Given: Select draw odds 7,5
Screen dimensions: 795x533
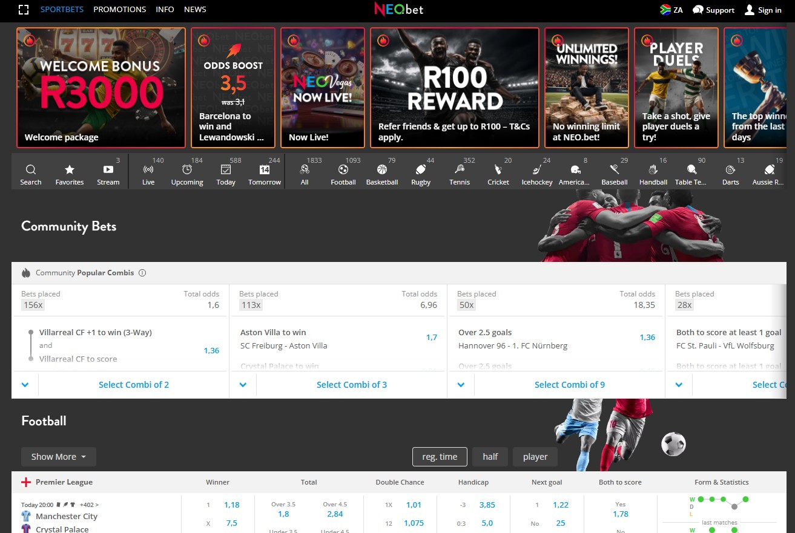Looking at the screenshot, I should pos(232,523).
